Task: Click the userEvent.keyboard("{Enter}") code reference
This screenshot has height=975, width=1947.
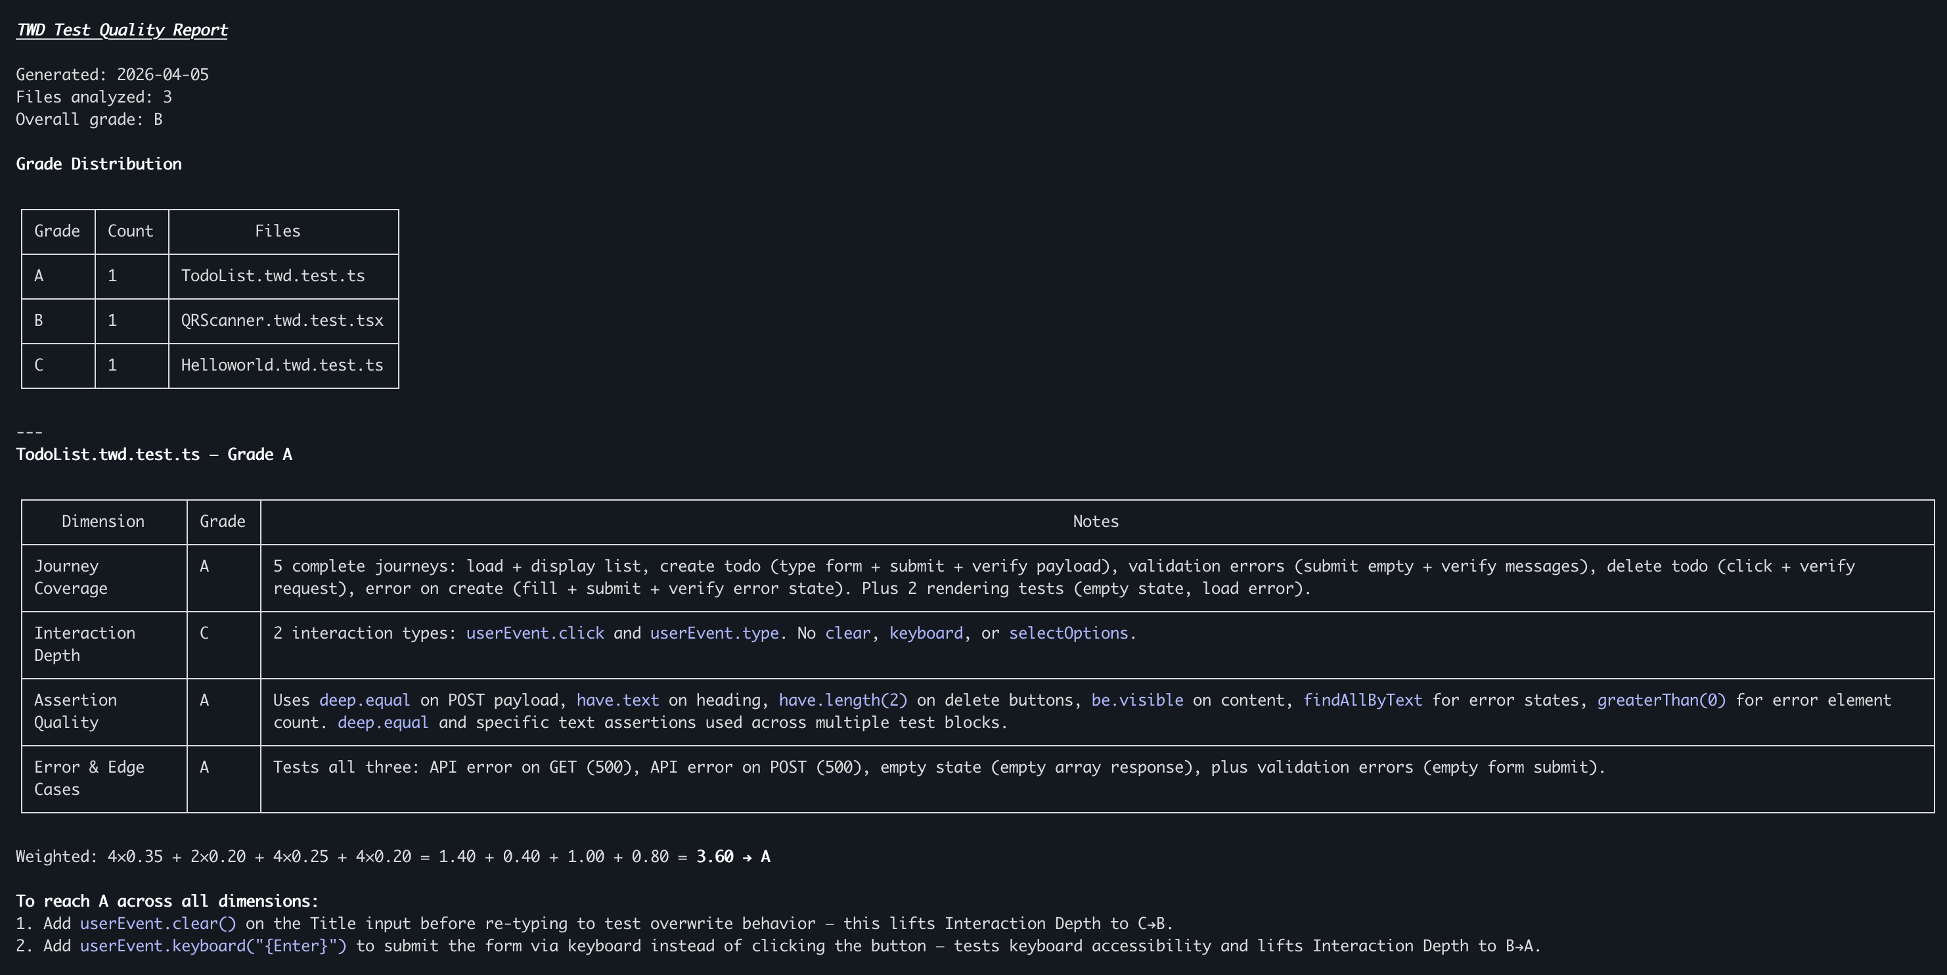Action: 213,946
